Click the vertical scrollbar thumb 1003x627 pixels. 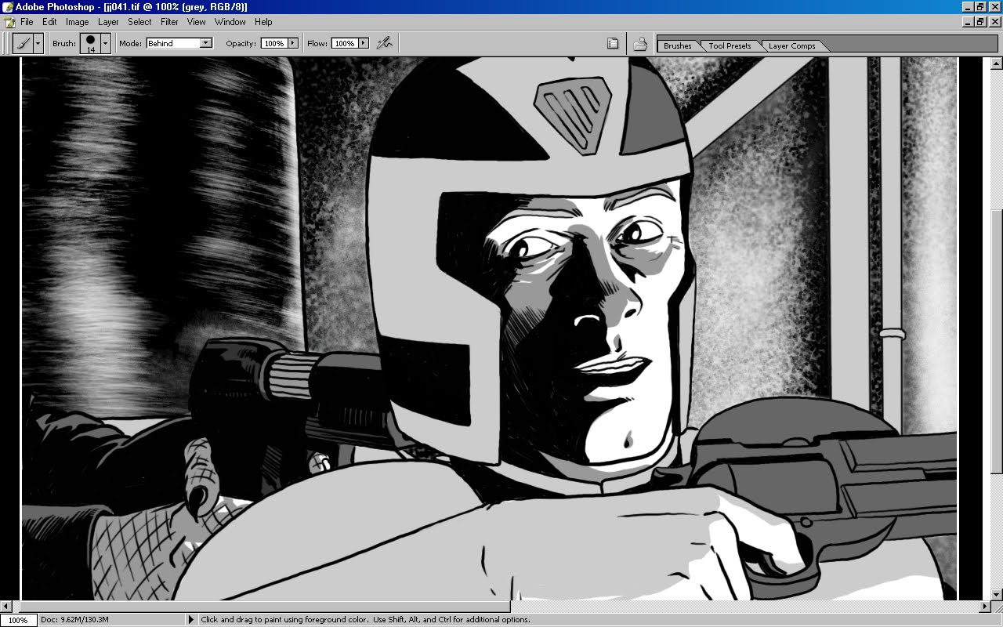[997, 342]
